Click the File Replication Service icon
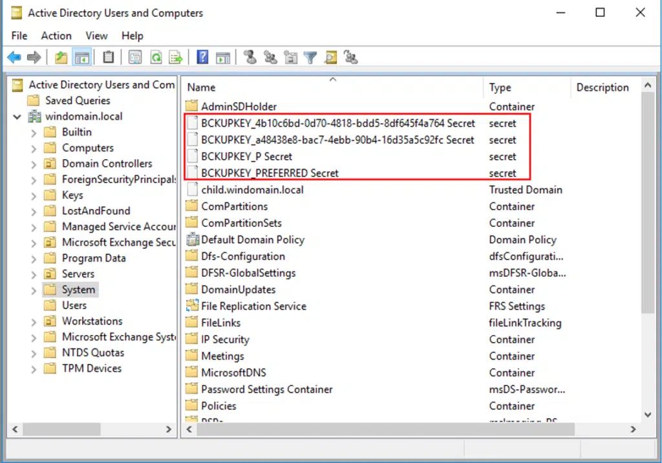 [x=192, y=305]
